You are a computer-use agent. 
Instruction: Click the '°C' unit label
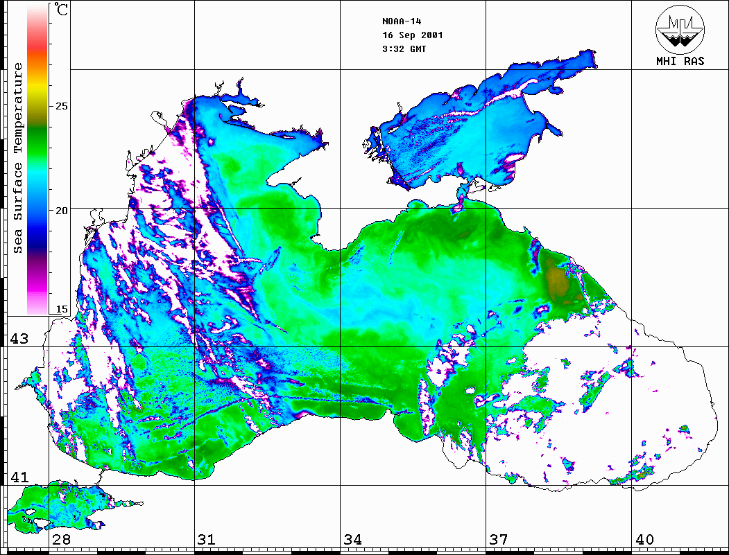60,9
